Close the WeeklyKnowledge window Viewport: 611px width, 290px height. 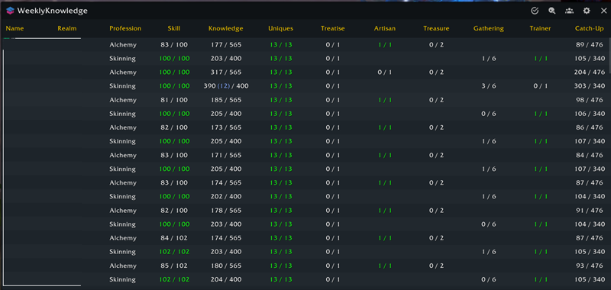click(603, 11)
